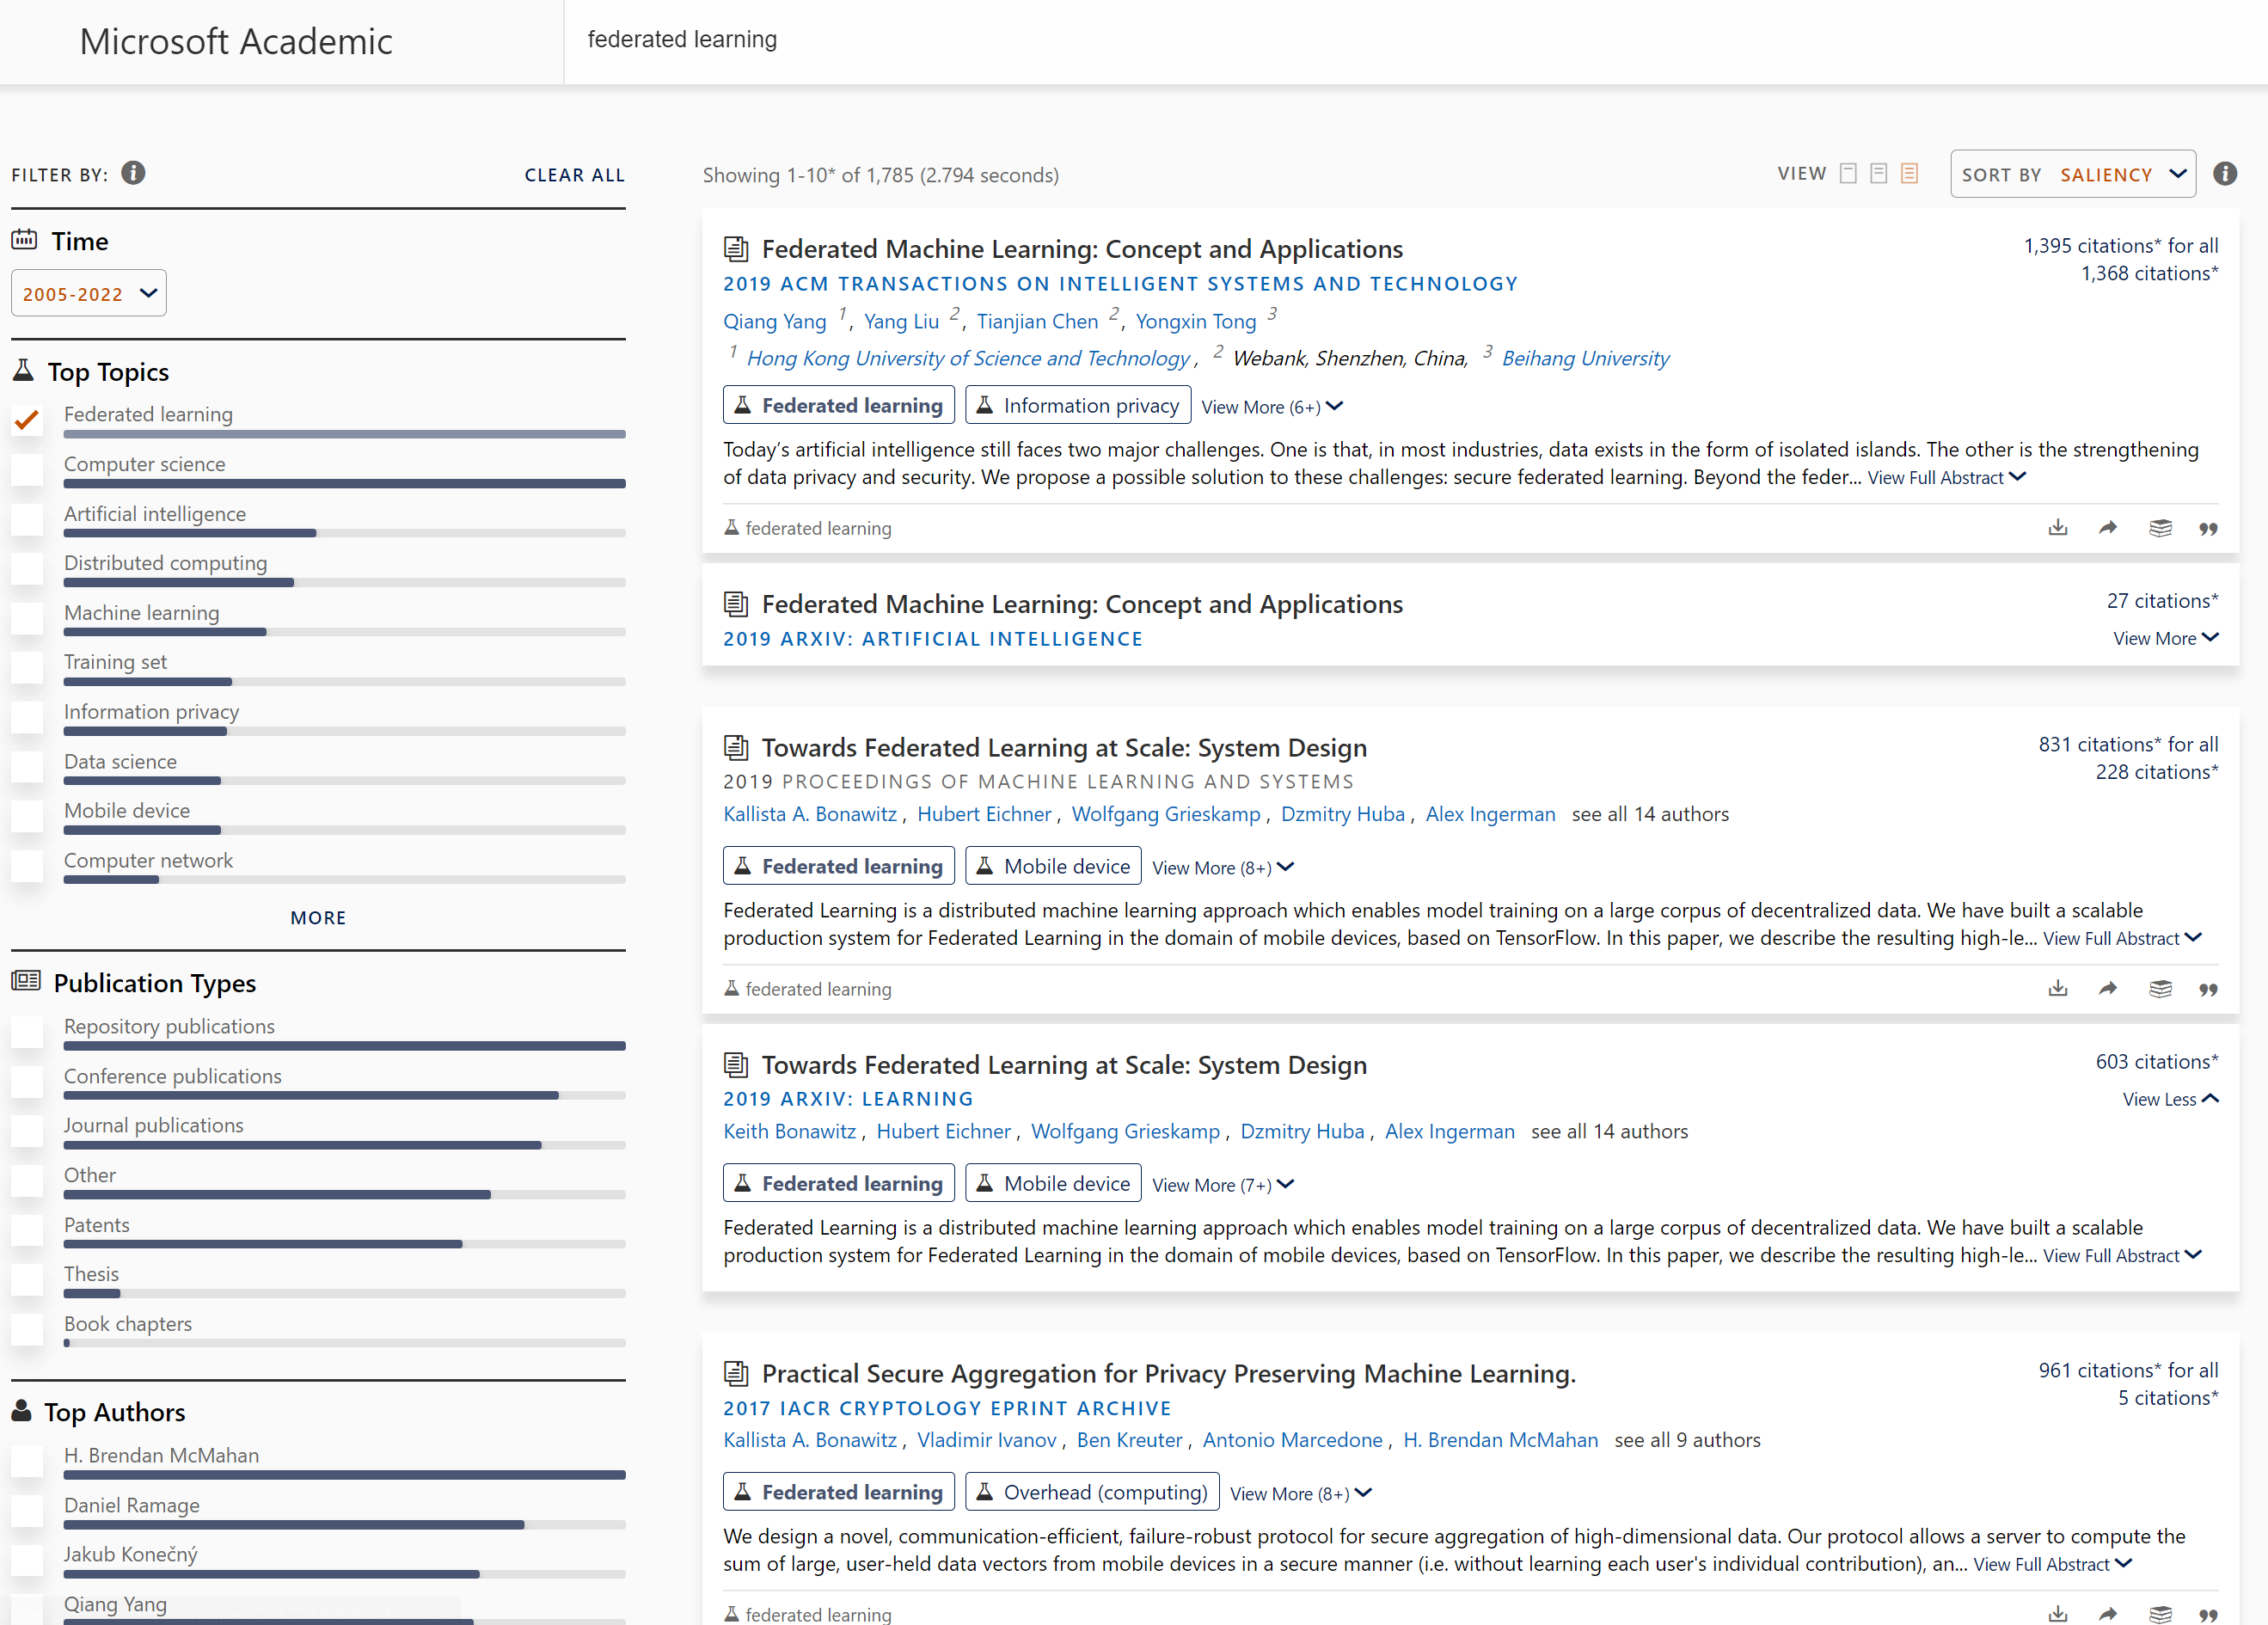Click the Top Topics flask icon
The height and width of the screenshot is (1625, 2268).
pyautogui.click(x=23, y=371)
